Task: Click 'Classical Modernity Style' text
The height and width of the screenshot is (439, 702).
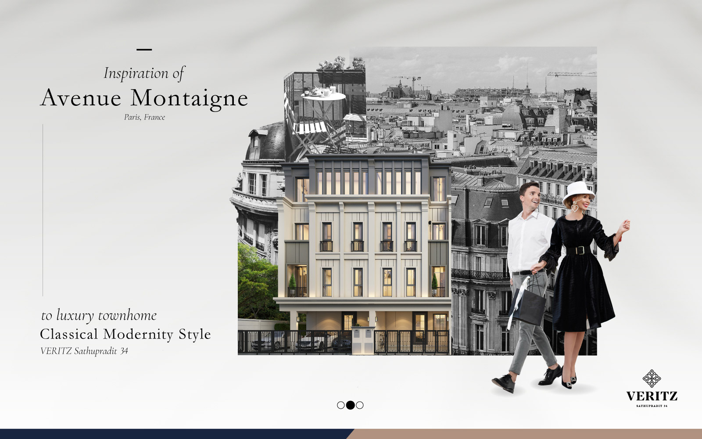Action: tap(125, 334)
